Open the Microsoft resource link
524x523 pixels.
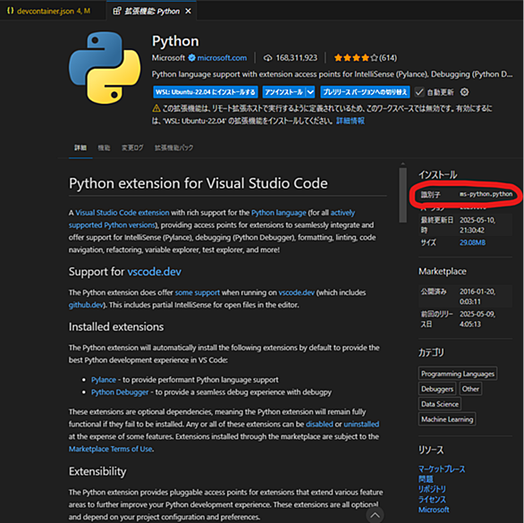[434, 510]
